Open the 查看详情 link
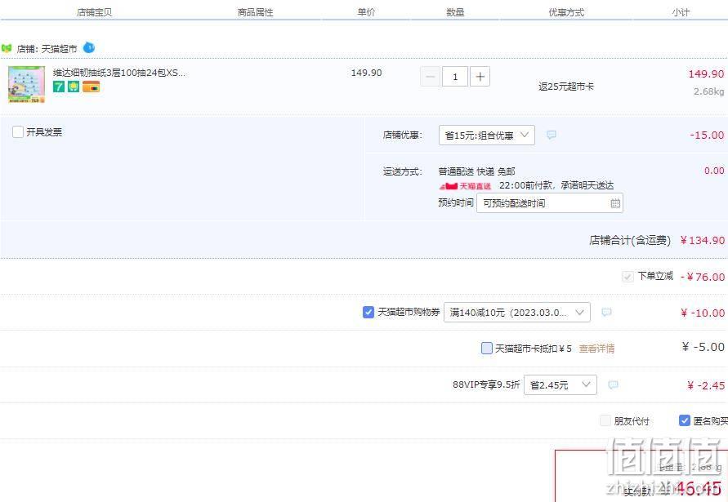Viewport: 728px width, 502px height. [x=596, y=349]
